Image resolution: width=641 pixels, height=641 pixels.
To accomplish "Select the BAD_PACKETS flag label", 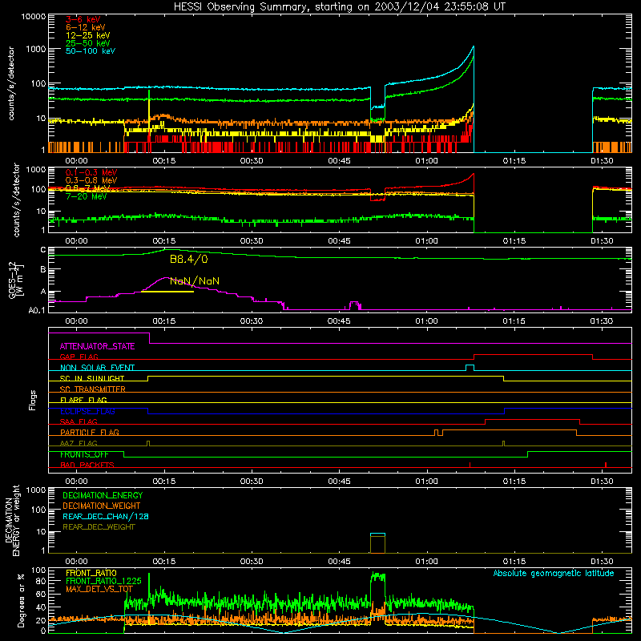I will [87, 465].
